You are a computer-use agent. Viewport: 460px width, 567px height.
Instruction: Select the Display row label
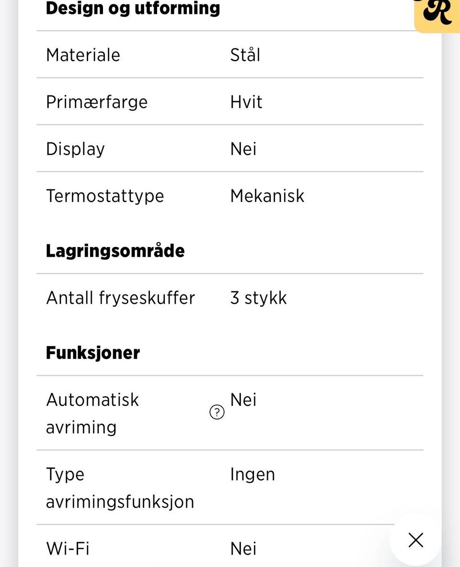pyautogui.click(x=75, y=149)
